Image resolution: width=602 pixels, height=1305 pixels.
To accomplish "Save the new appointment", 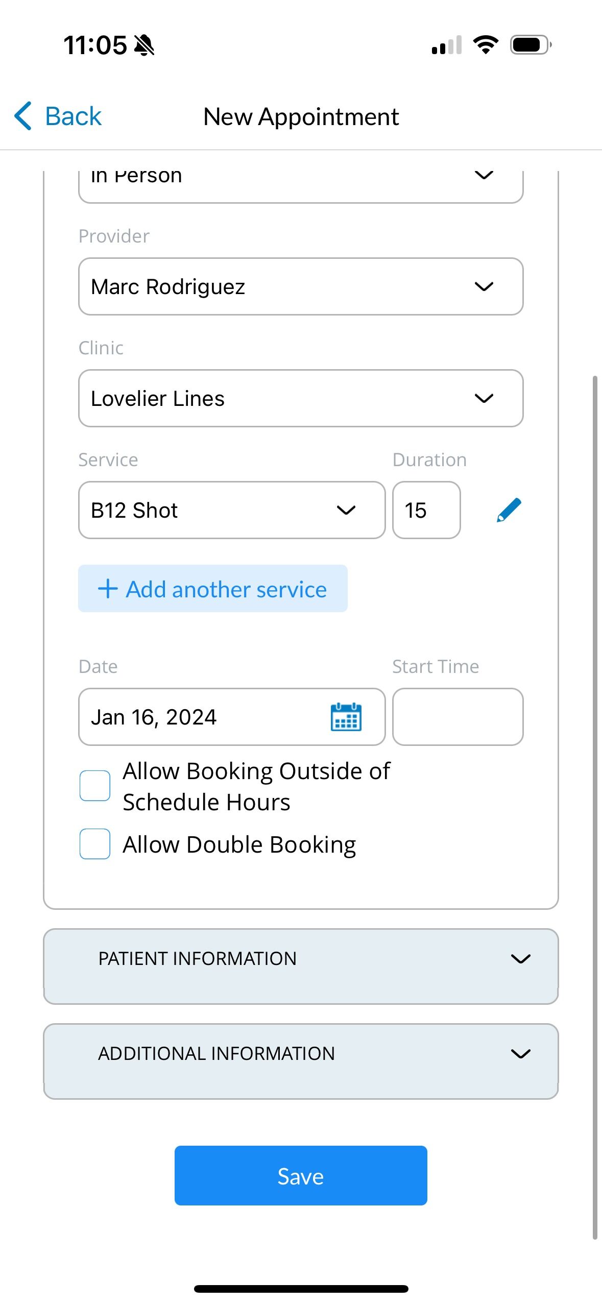I will [x=301, y=1176].
